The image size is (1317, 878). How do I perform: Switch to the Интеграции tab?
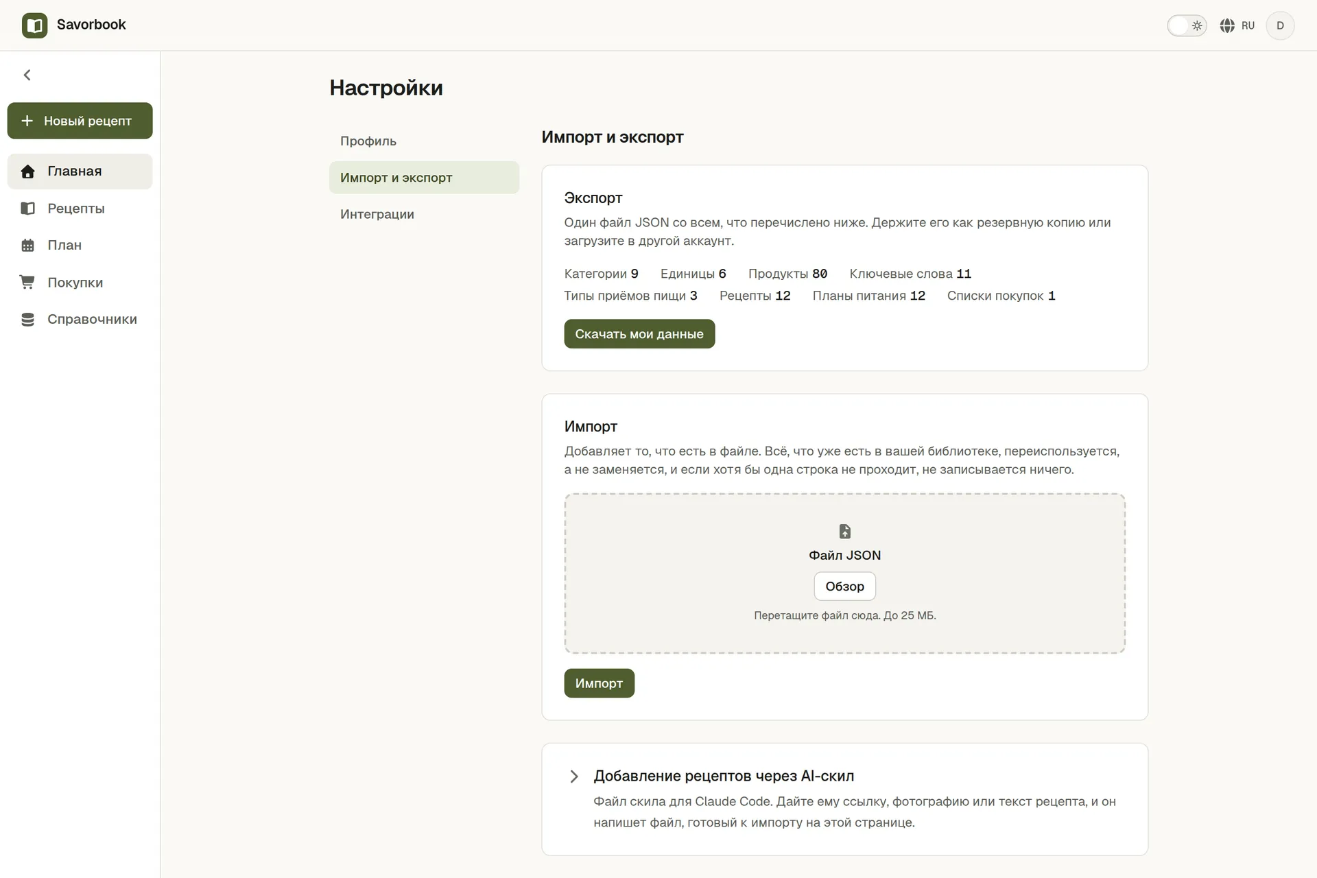pos(424,214)
